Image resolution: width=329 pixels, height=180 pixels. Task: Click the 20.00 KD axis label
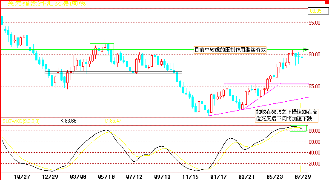314,164
